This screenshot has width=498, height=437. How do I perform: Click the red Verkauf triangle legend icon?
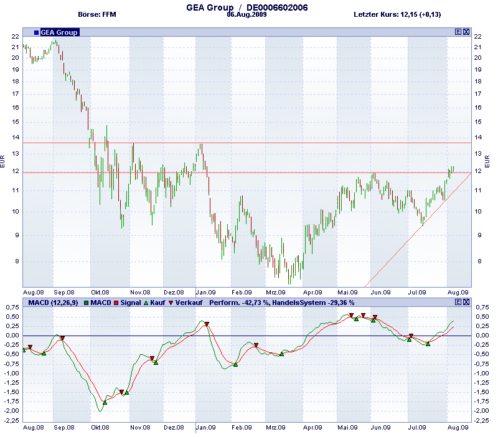[x=171, y=303]
